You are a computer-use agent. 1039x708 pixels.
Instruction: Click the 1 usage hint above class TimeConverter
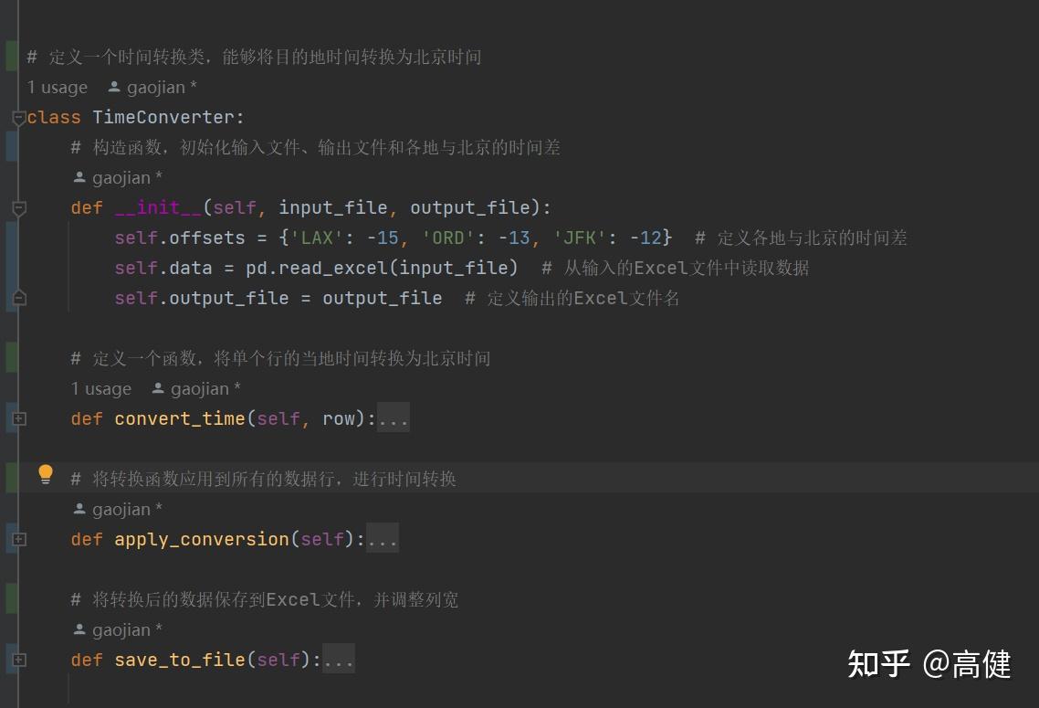57,87
